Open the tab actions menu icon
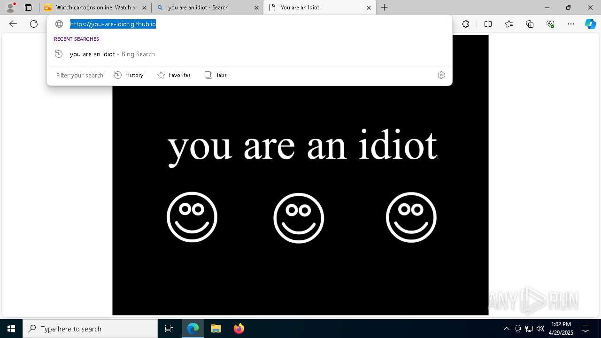 point(28,8)
